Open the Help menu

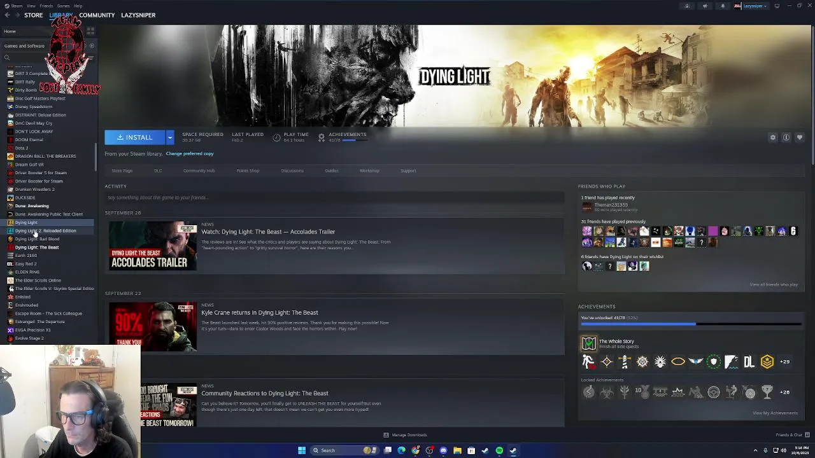pos(78,6)
